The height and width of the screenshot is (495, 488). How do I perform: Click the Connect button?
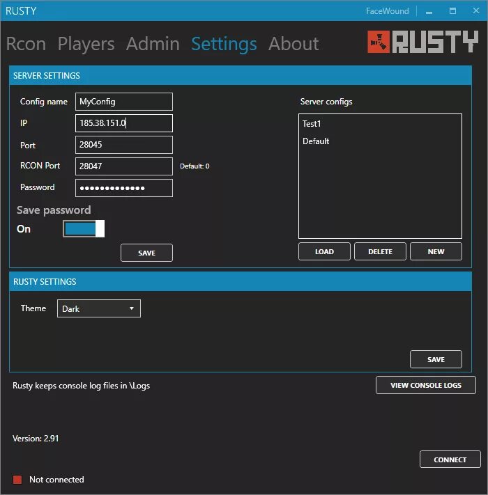click(450, 459)
